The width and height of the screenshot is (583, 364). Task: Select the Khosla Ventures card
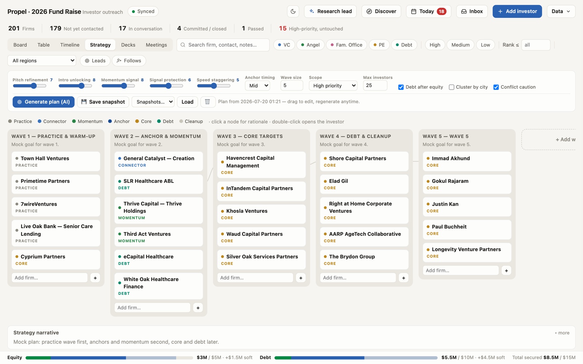point(261,214)
